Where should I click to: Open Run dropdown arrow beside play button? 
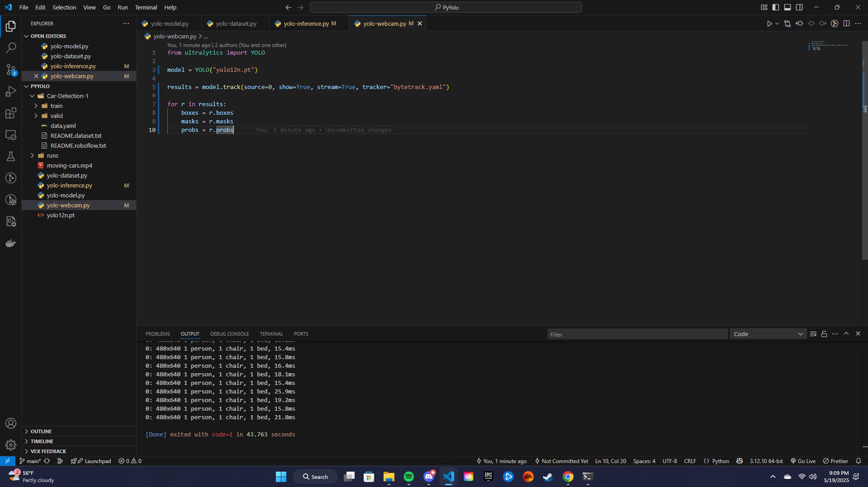point(777,23)
